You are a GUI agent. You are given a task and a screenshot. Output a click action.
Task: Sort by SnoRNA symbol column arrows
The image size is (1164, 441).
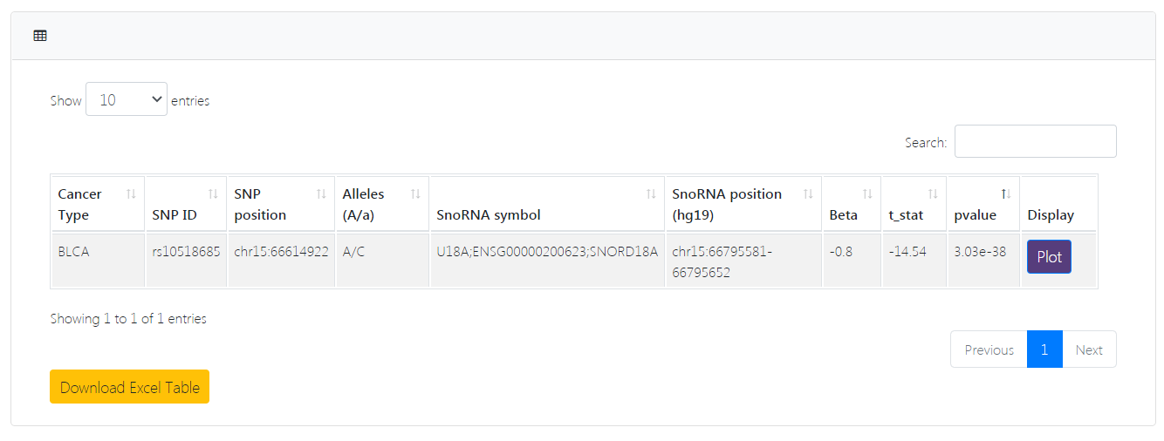point(651,193)
